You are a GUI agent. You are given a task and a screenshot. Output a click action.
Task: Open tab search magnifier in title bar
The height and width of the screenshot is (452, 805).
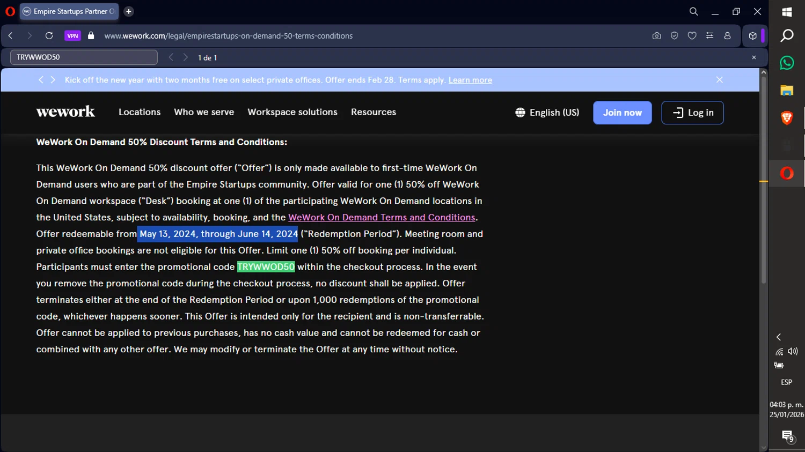click(693, 11)
